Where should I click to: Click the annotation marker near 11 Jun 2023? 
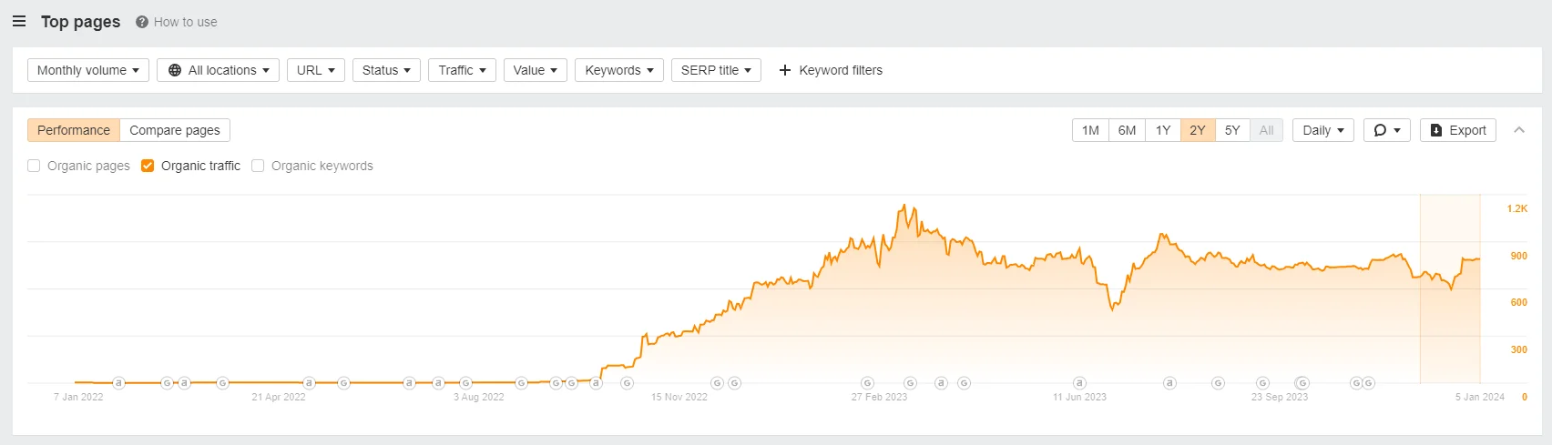[1079, 383]
